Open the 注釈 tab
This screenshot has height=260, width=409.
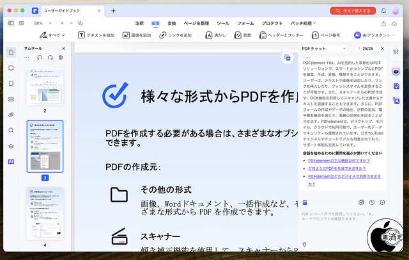pos(139,23)
